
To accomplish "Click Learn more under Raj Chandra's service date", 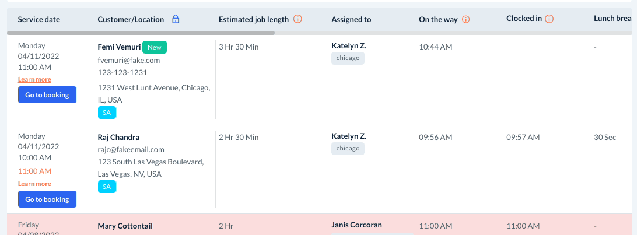I will pyautogui.click(x=34, y=184).
